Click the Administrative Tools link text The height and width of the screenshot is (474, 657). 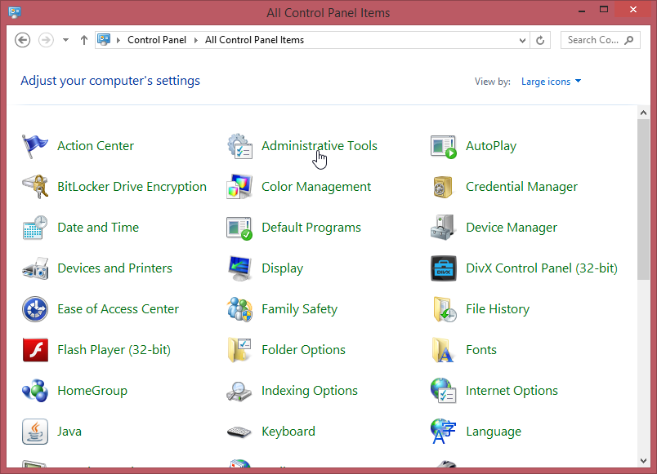coord(320,146)
